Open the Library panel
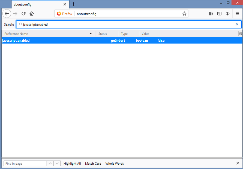 211,13
